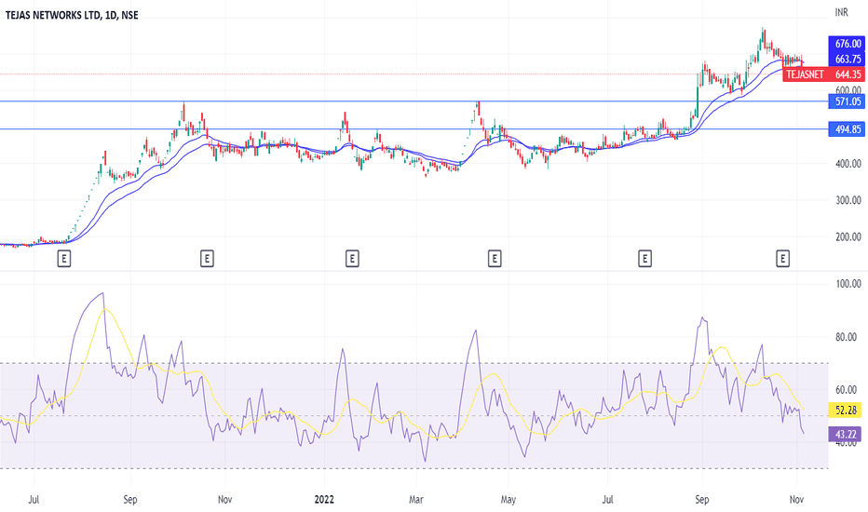Click the INR currency label
Viewport: 868px width, 512px height.
[841, 12]
